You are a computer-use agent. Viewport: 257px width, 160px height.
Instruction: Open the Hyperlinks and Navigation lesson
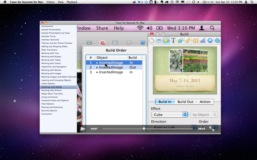pos(54,66)
